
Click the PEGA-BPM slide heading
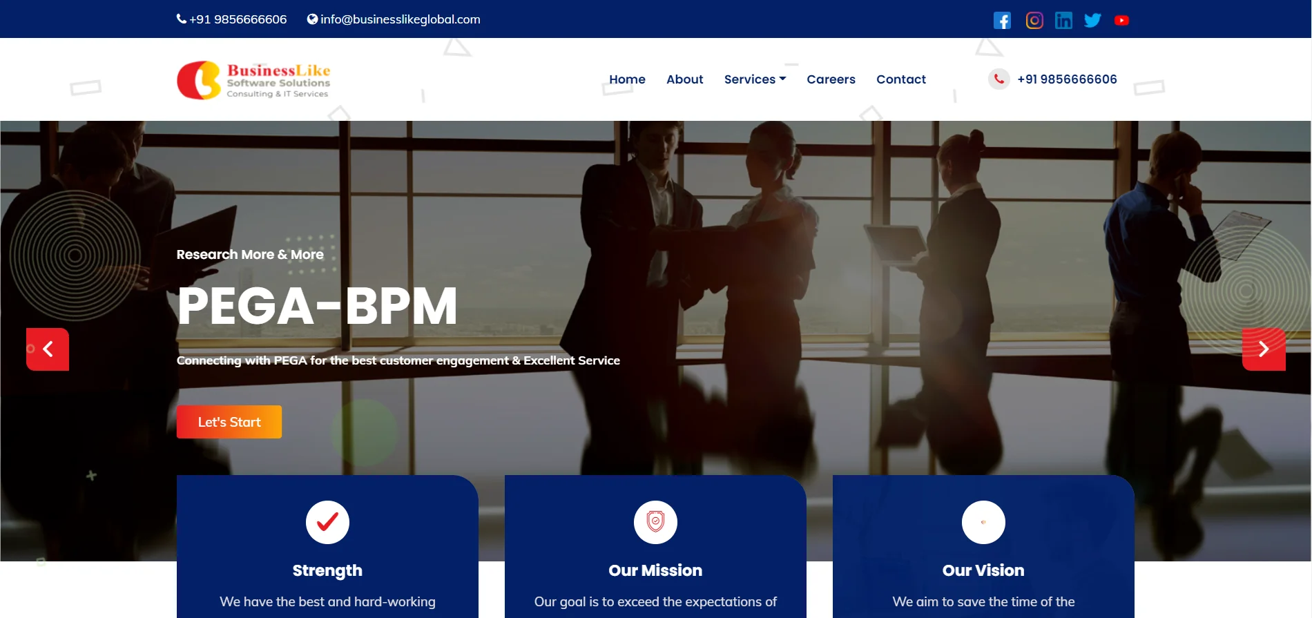(317, 306)
